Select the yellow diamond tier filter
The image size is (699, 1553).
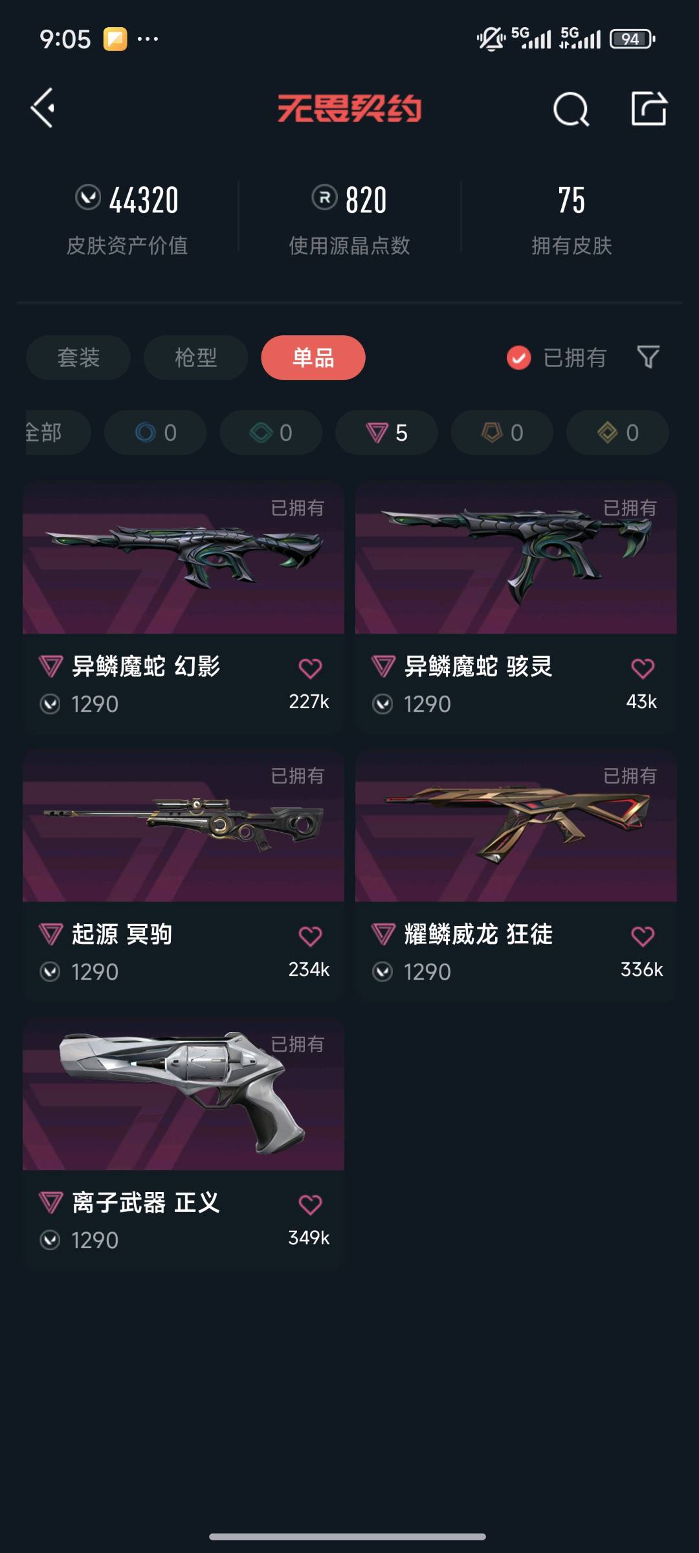tap(617, 432)
